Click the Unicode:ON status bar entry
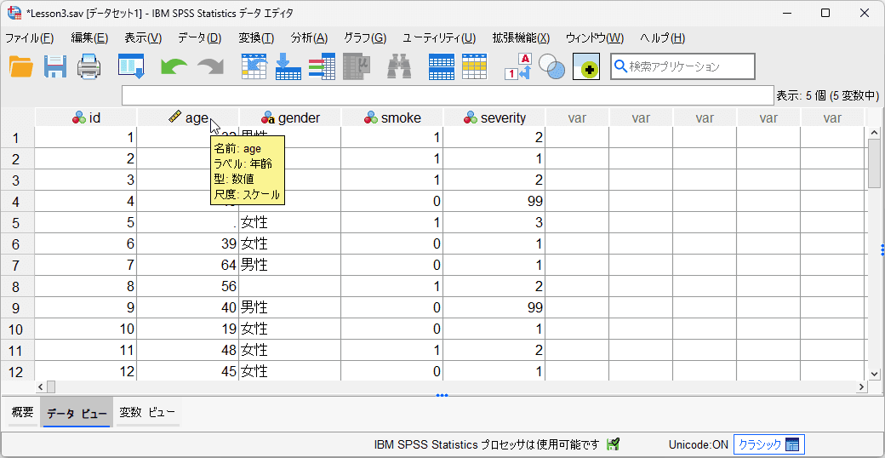Image resolution: width=885 pixels, height=458 pixels. pos(698,444)
